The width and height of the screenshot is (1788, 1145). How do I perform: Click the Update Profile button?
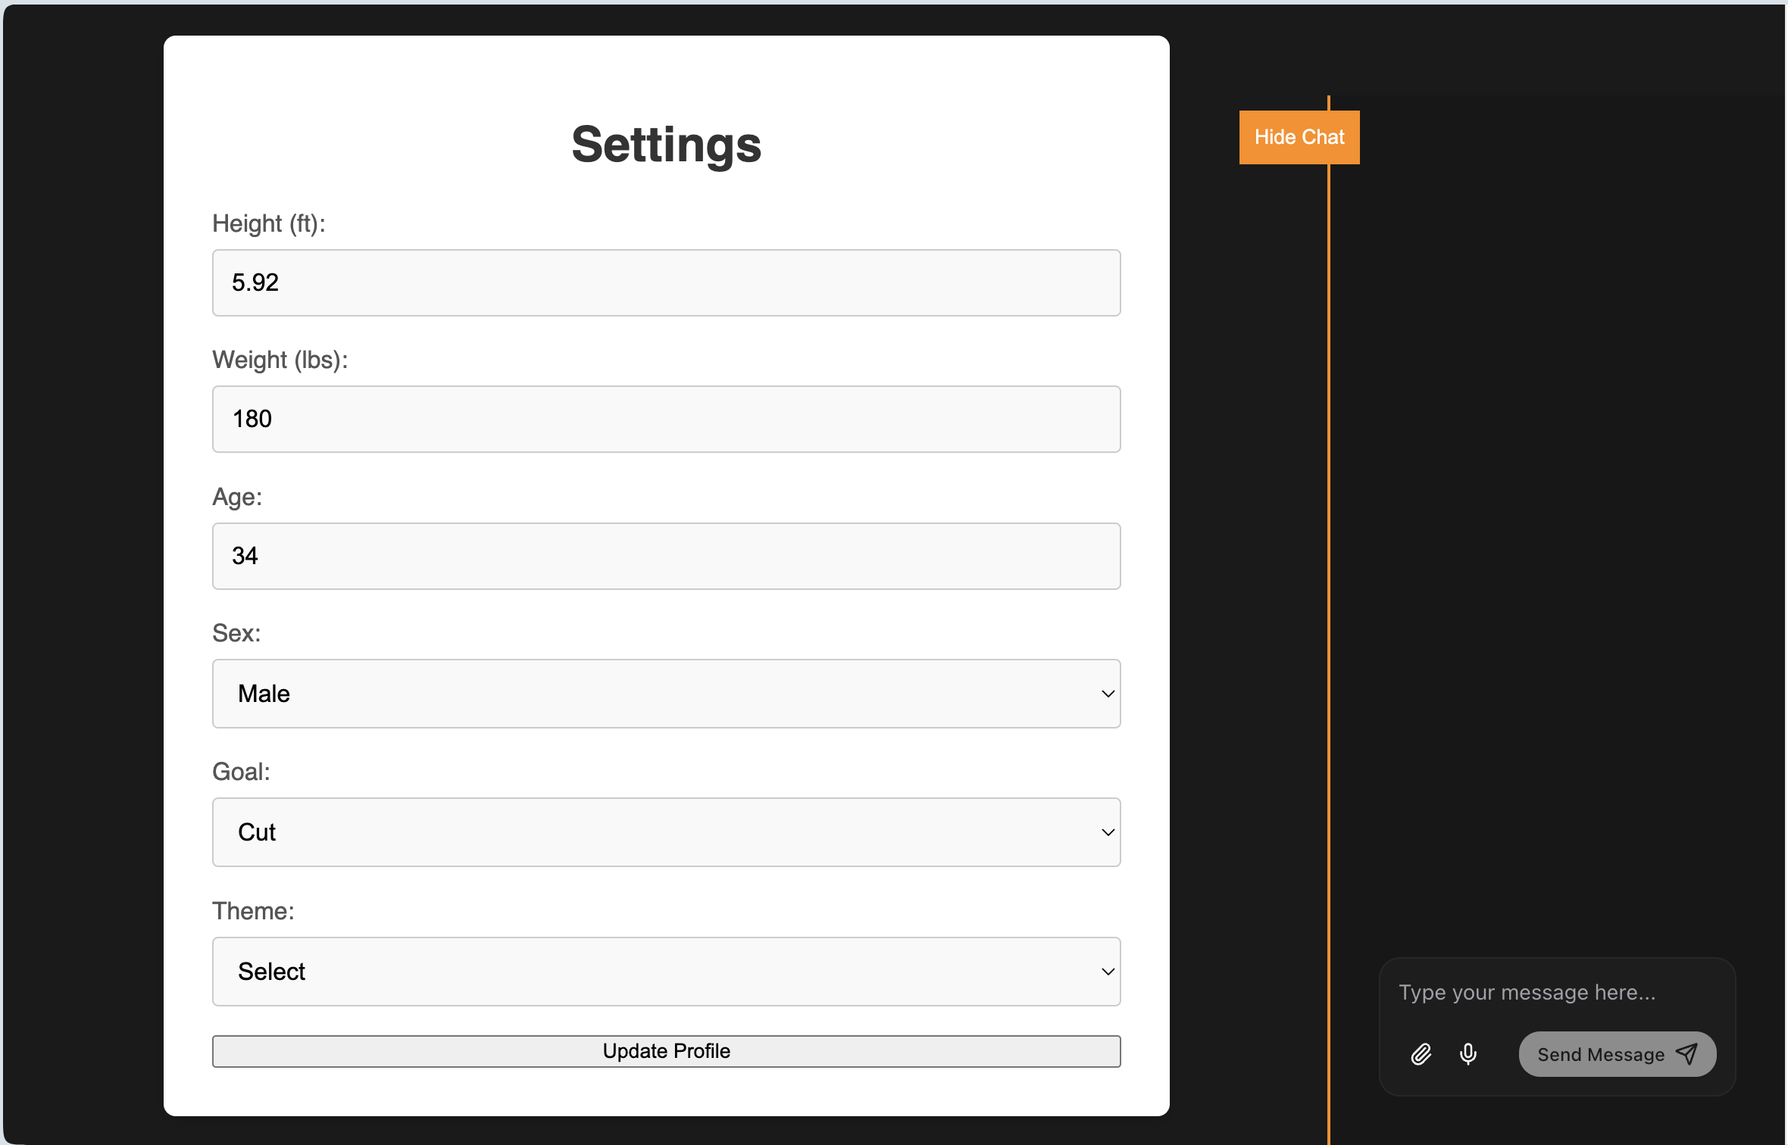(x=667, y=1051)
